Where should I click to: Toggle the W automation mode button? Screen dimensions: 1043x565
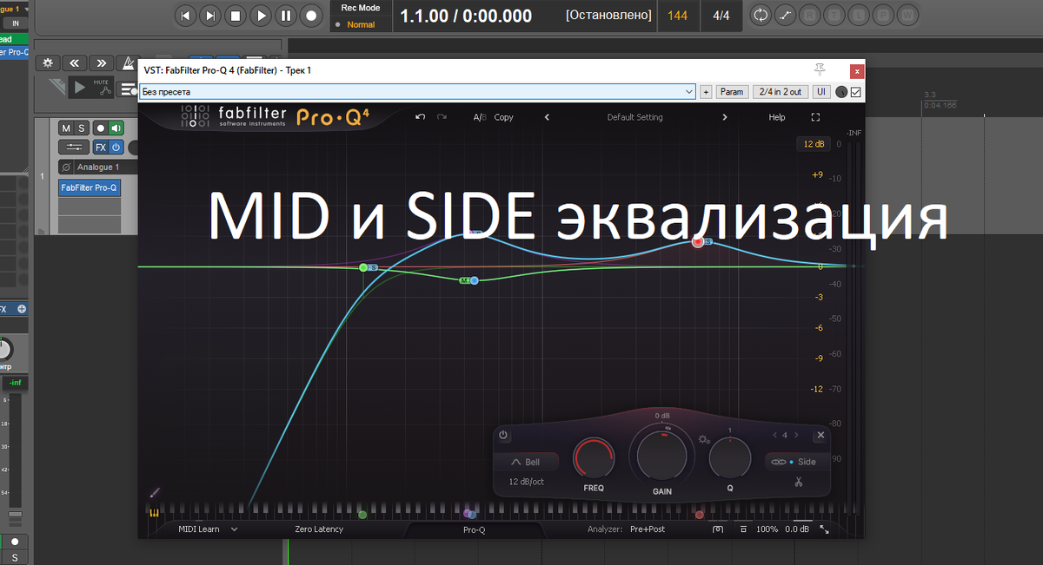(x=907, y=15)
